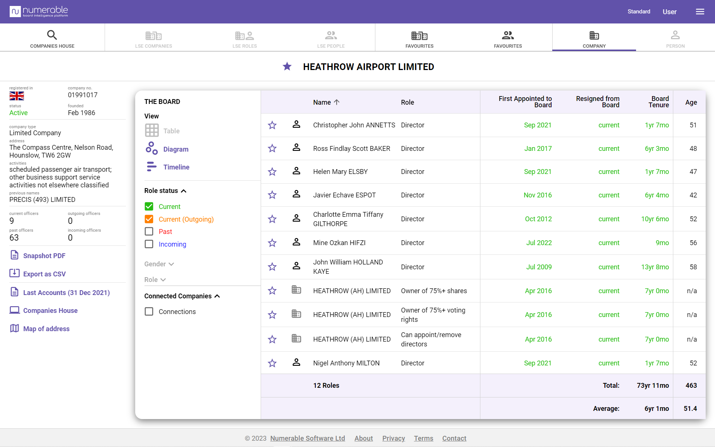Screen dimensions: 715x447
Task: Open the Contact footer link
Action: pos(454,438)
